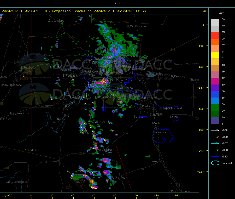This screenshot has height=199, width=235.
Task: Click the Soitue map label
Action: (139, 117)
